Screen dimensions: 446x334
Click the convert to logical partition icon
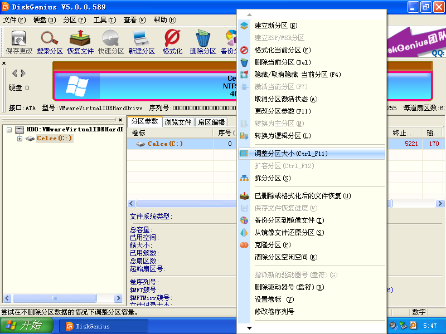tap(244, 136)
